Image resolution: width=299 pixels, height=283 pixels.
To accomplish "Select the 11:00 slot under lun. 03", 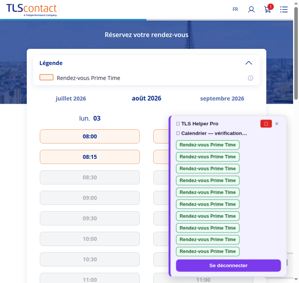I will (90, 278).
